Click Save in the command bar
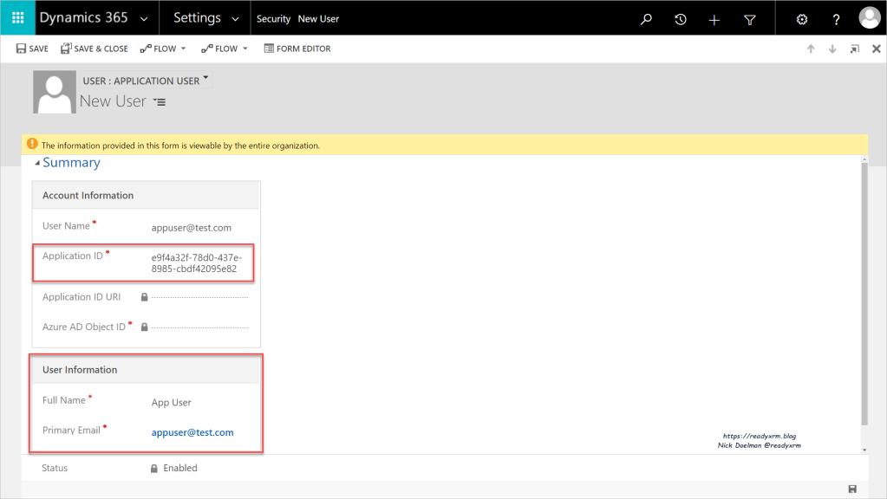The height and width of the screenshot is (499, 887). pyautogui.click(x=32, y=49)
